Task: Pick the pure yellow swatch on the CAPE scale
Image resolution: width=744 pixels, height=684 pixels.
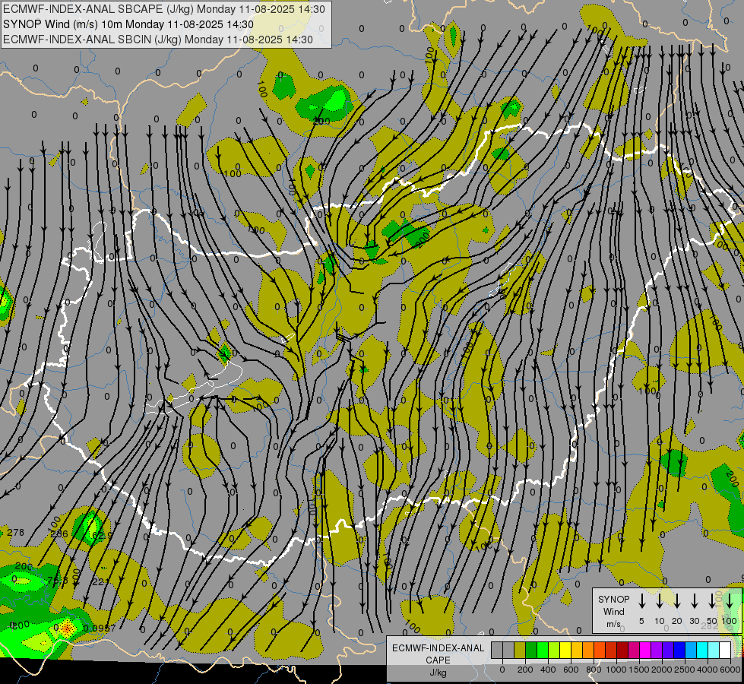Action: click(565, 651)
